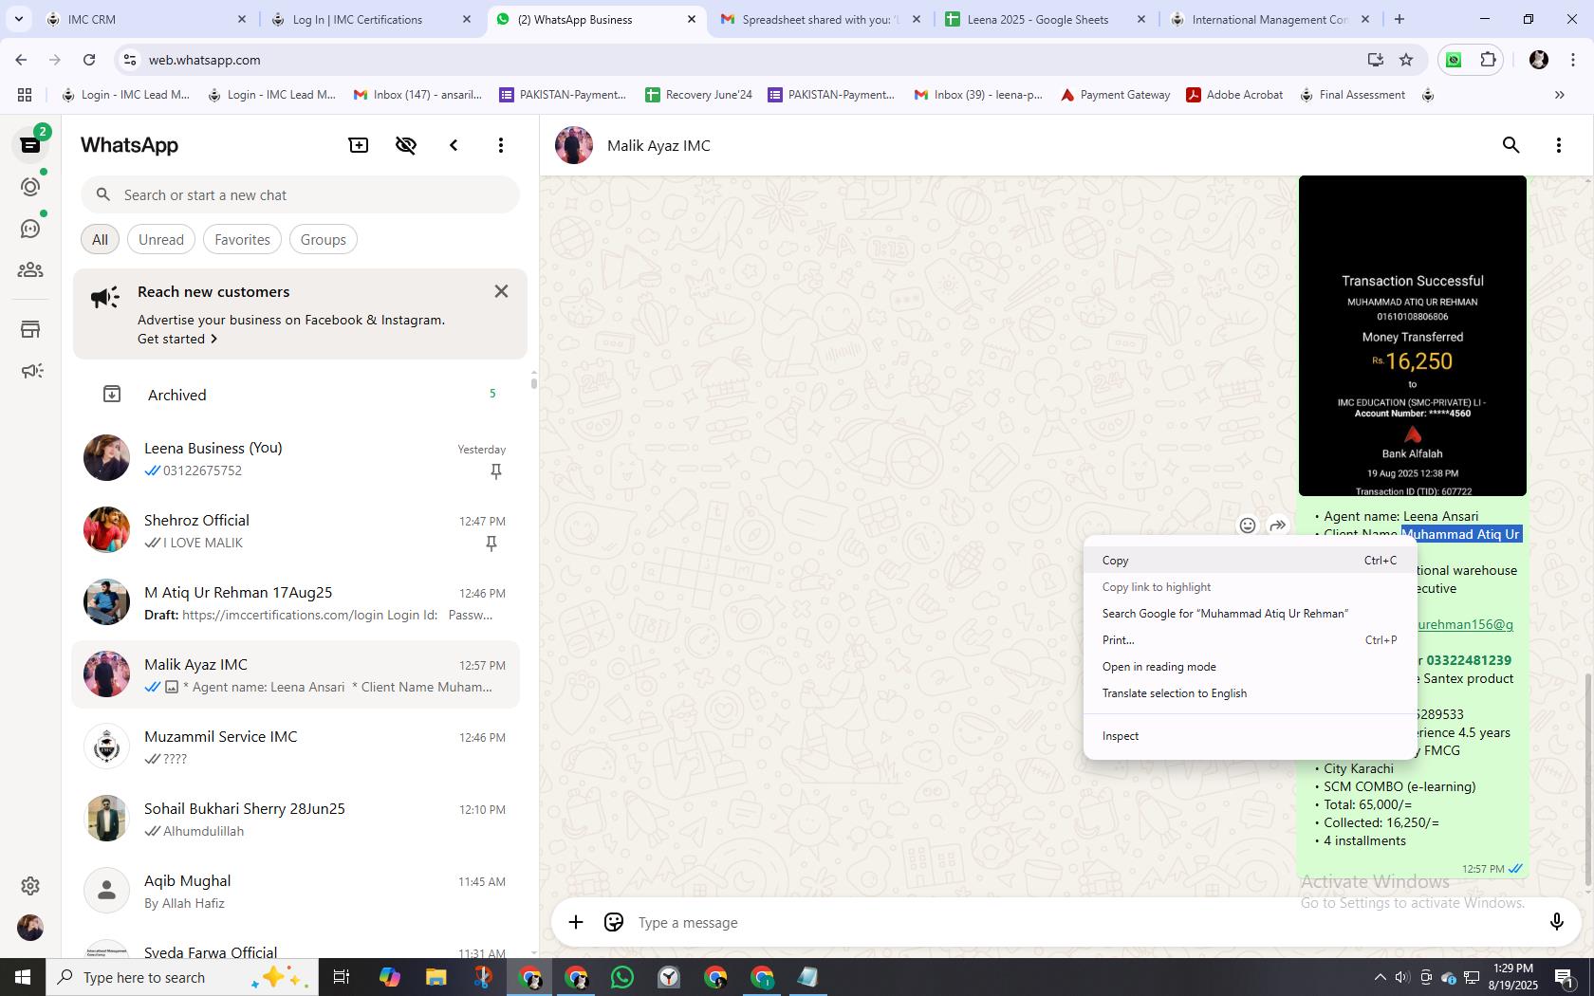Show hidden system tray icons chevron
This screenshot has width=1594, height=996.
point(1380,977)
